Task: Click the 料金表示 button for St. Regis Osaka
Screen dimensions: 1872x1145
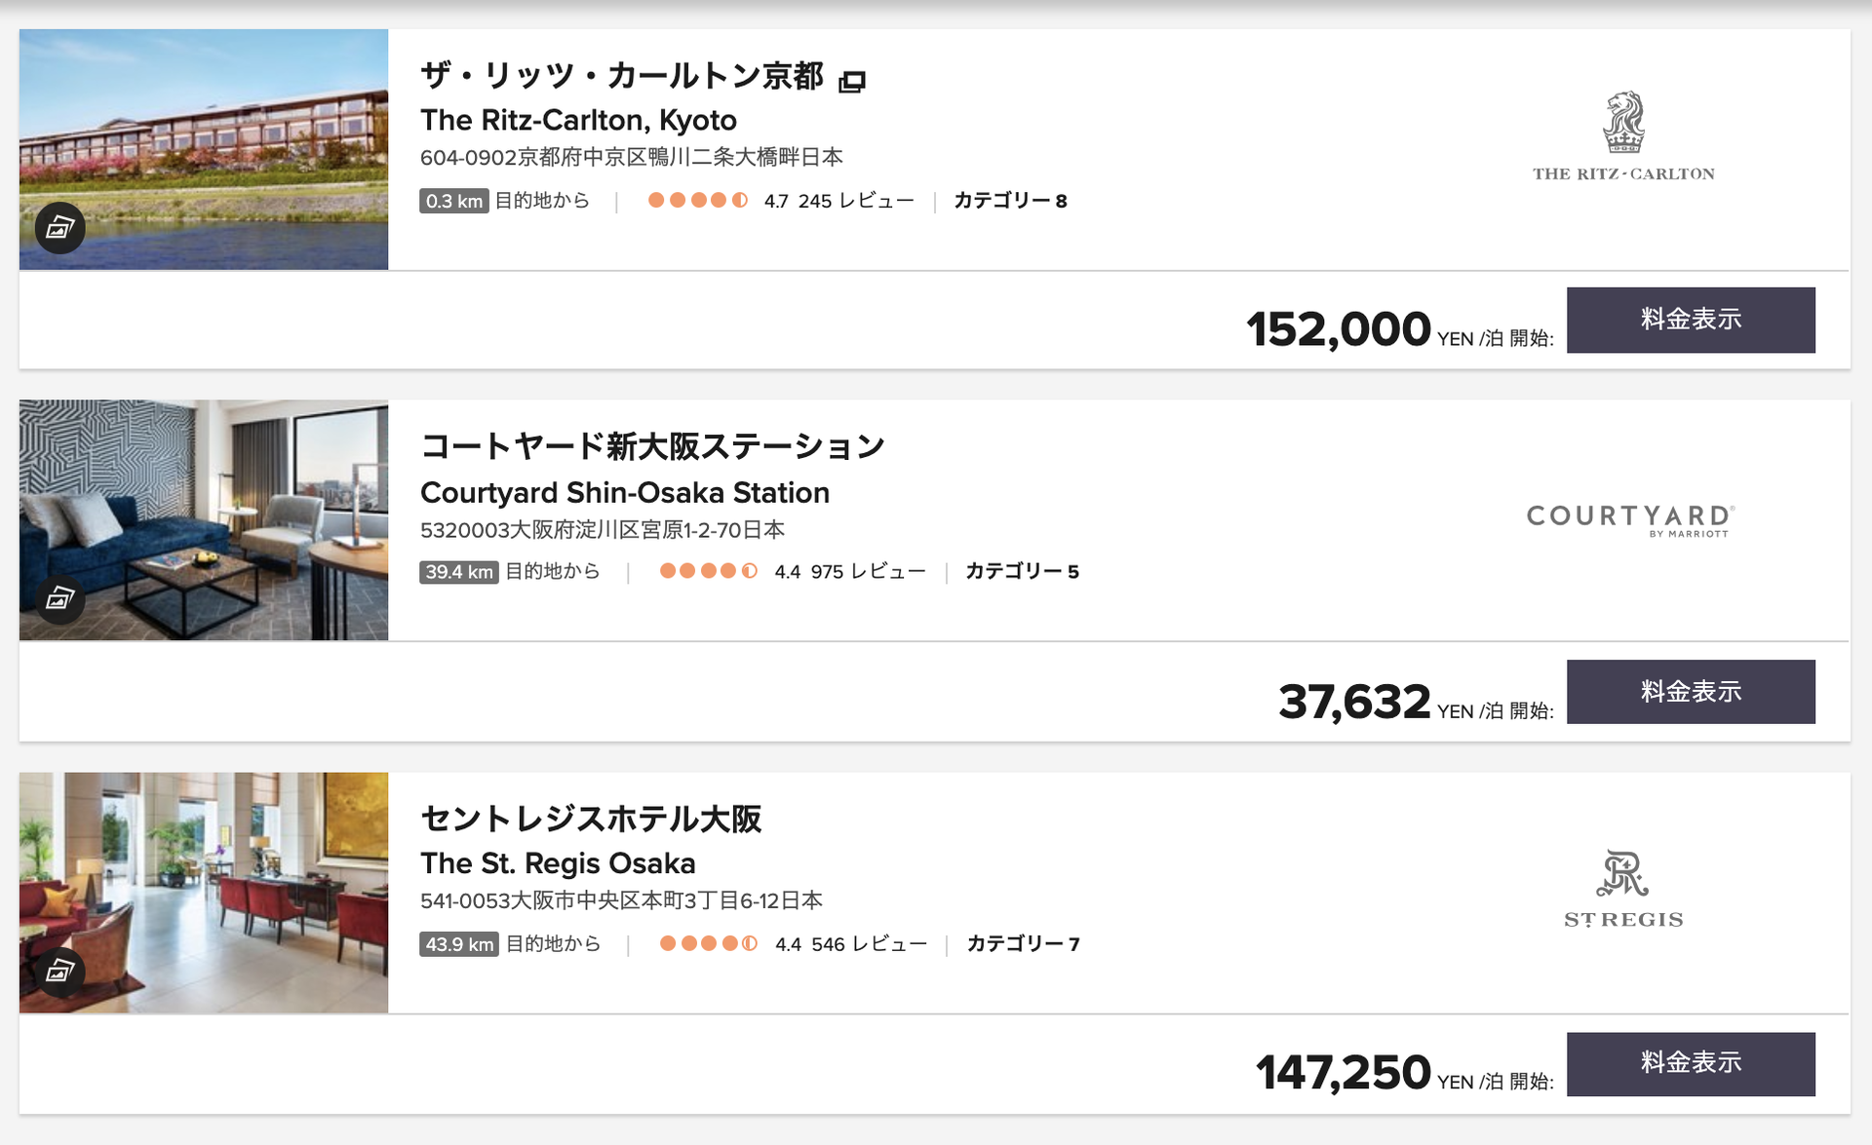Action: click(x=1691, y=1063)
